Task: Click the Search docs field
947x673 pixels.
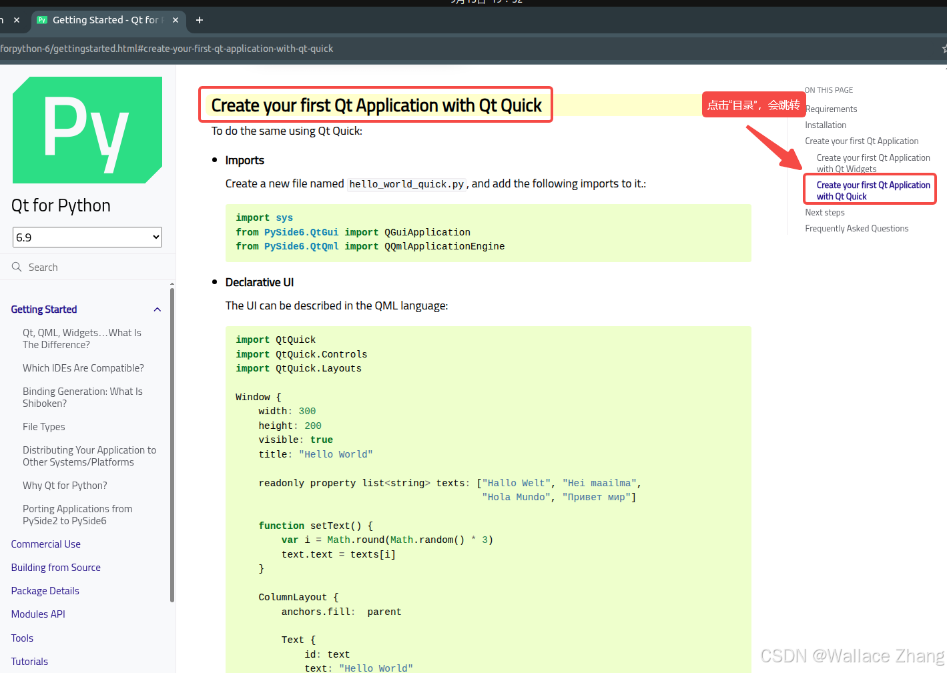Action: click(x=87, y=267)
